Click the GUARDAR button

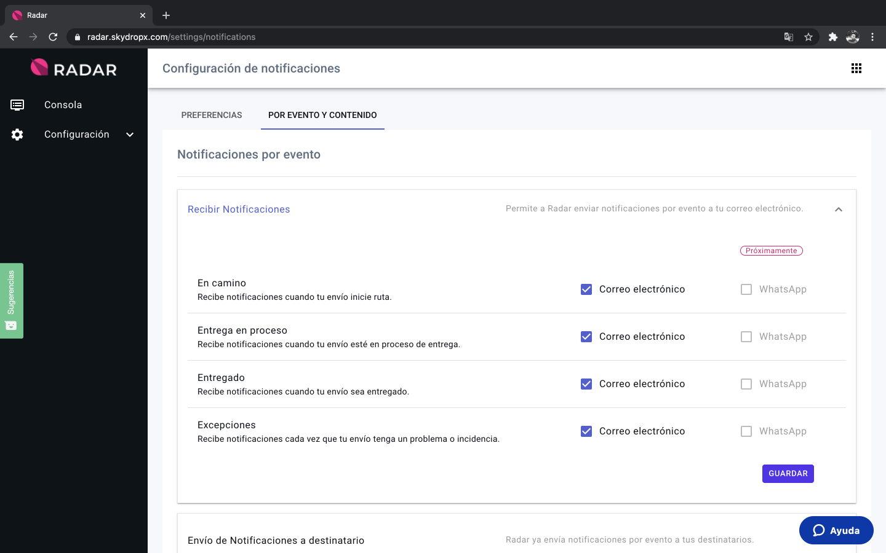click(x=788, y=473)
